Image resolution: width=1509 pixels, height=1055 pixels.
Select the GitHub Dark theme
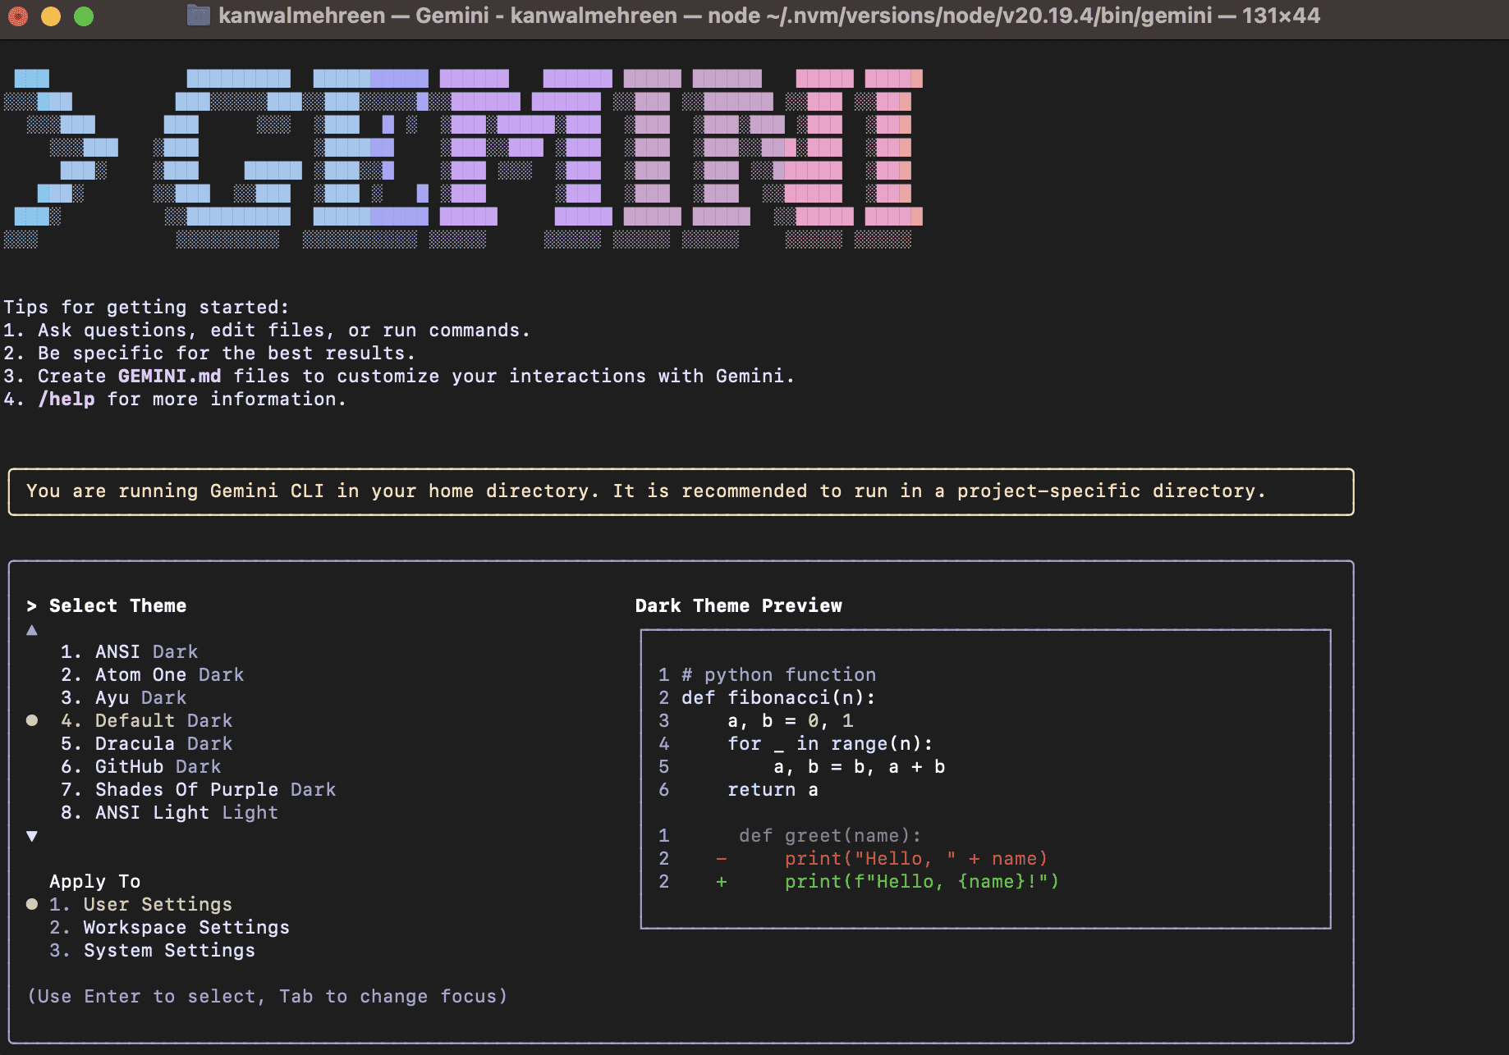tap(158, 766)
